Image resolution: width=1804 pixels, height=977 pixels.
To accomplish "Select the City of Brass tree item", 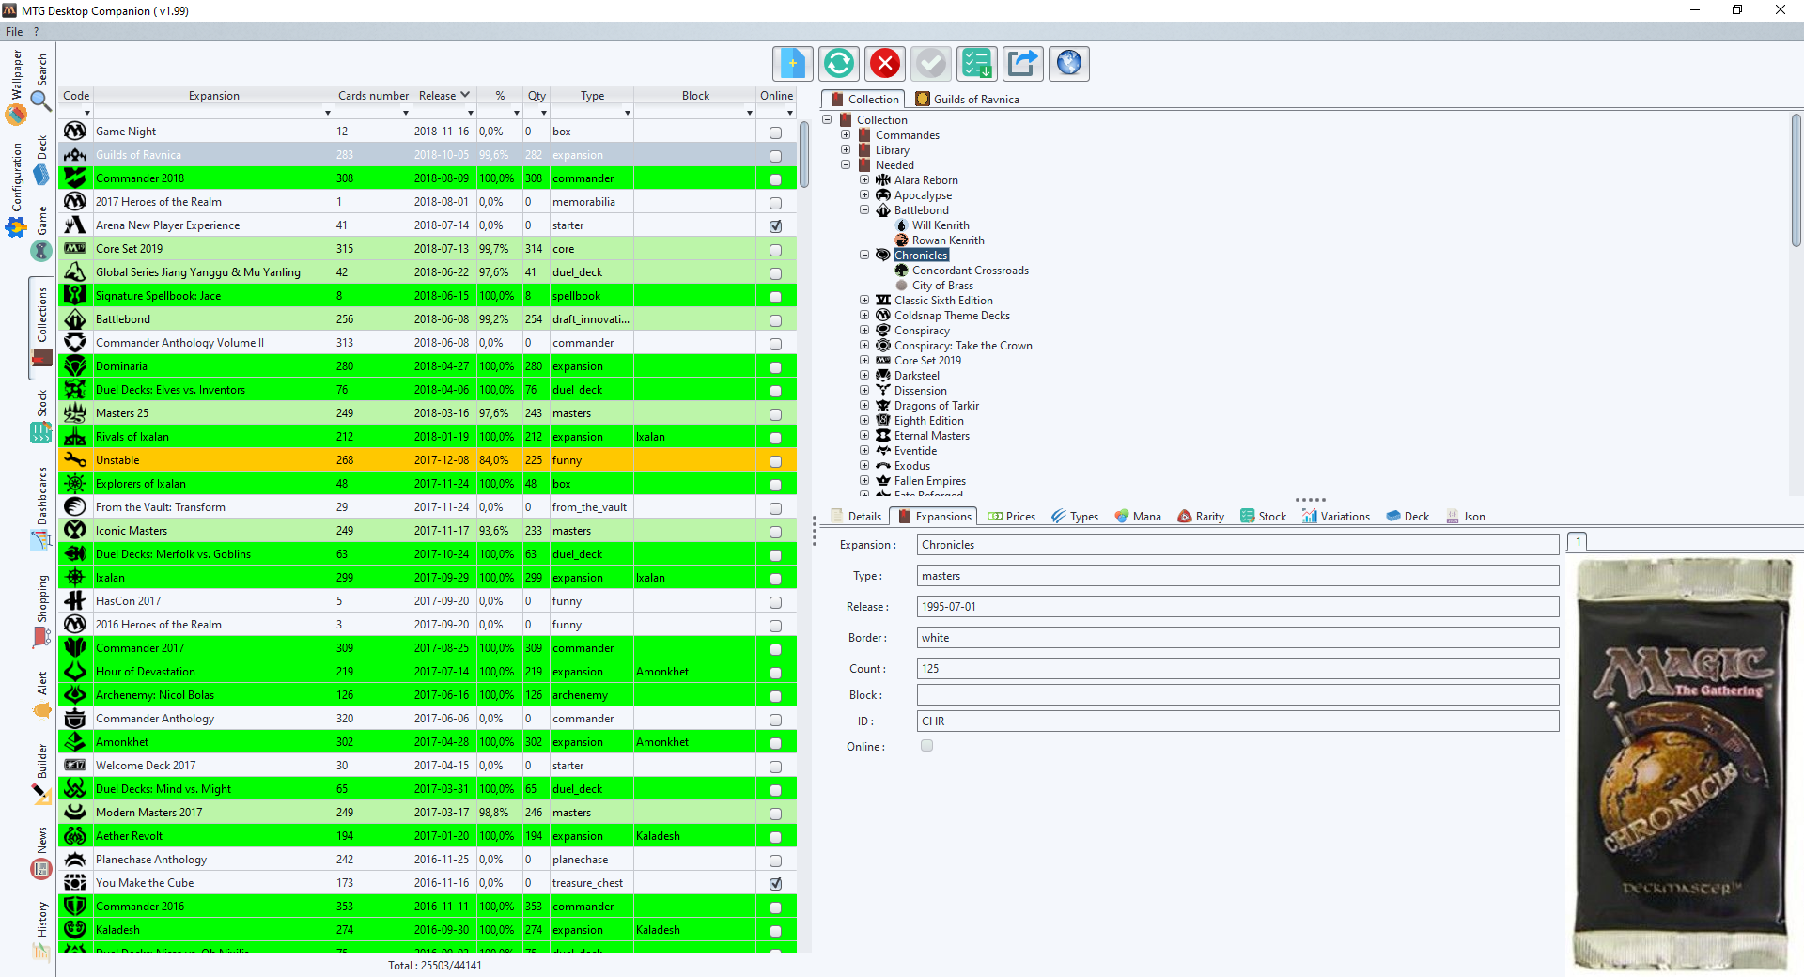I will pyautogui.click(x=942, y=285).
